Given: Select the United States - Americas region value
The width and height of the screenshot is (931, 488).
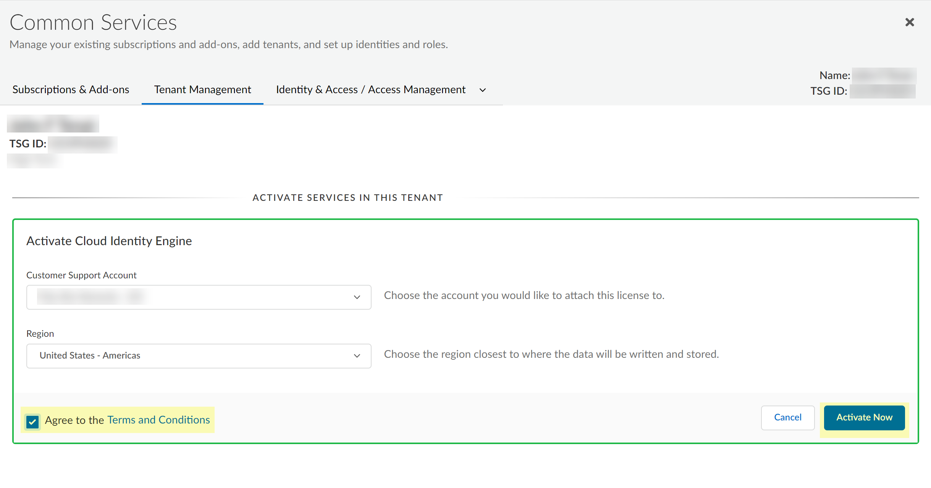Looking at the screenshot, I should click(x=90, y=355).
